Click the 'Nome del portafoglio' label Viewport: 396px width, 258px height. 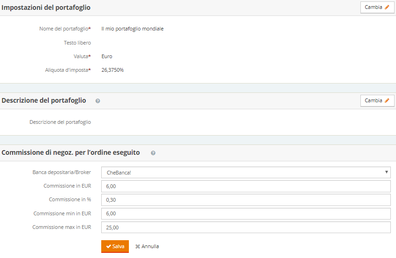65,29
